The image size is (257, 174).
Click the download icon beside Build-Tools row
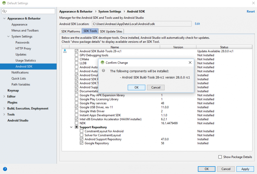65,51
